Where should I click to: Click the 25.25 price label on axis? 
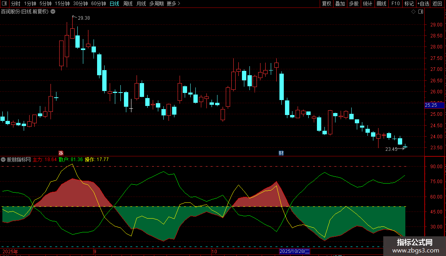coord(434,105)
